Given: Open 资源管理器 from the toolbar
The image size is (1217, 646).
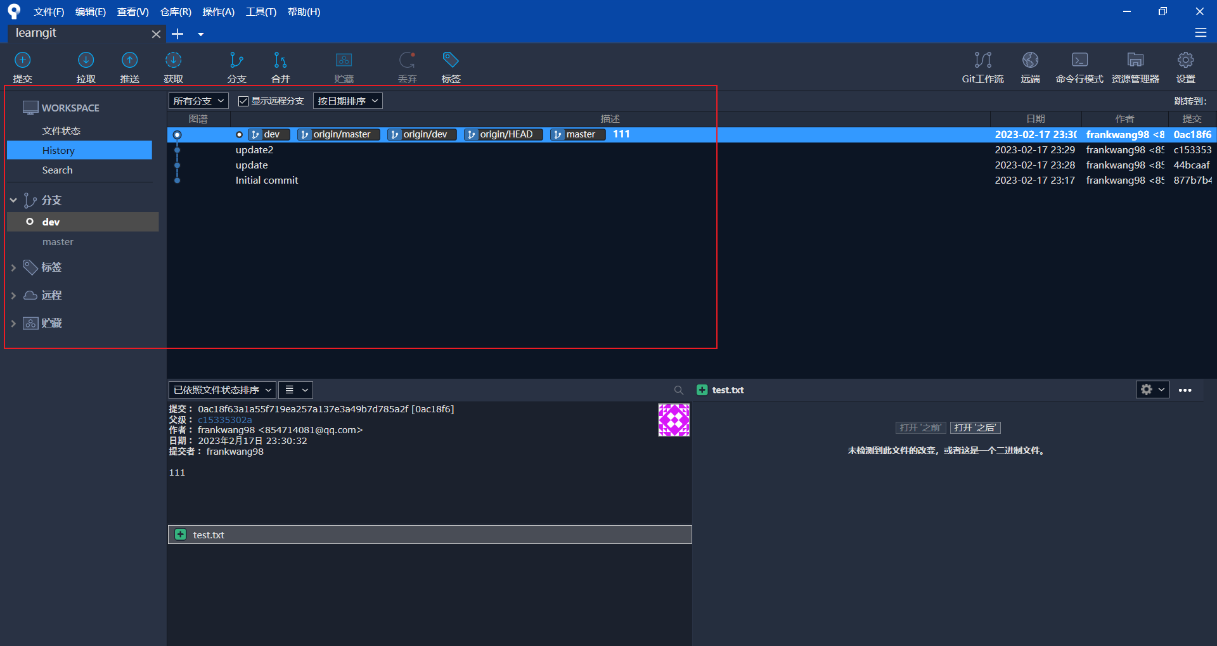Looking at the screenshot, I should click(x=1135, y=66).
